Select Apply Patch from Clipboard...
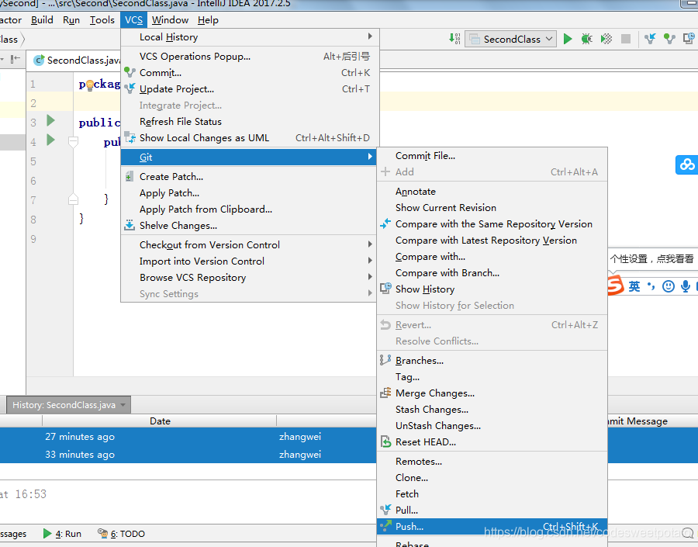The width and height of the screenshot is (698, 547). (x=248, y=209)
